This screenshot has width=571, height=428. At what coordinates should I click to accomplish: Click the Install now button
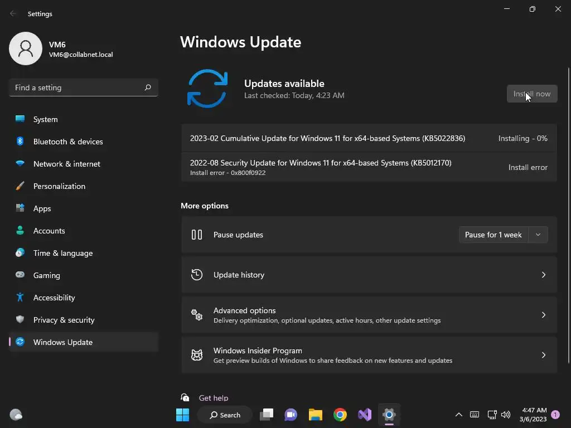(x=531, y=94)
